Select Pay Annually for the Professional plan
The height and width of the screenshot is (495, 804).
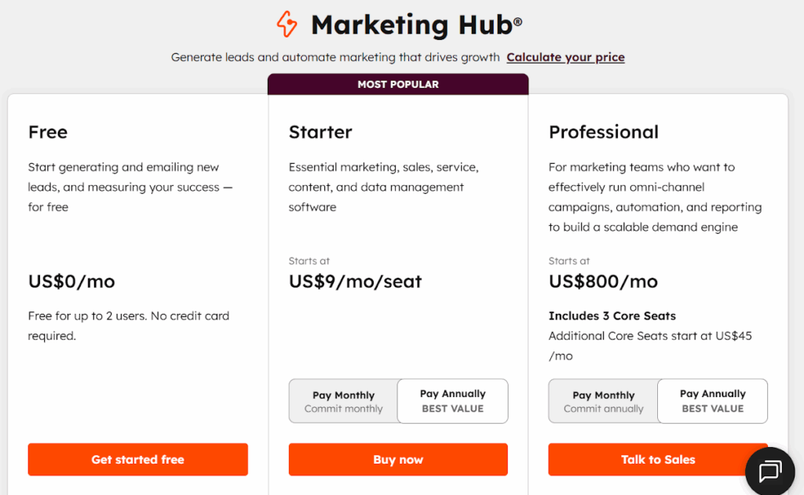[712, 401]
